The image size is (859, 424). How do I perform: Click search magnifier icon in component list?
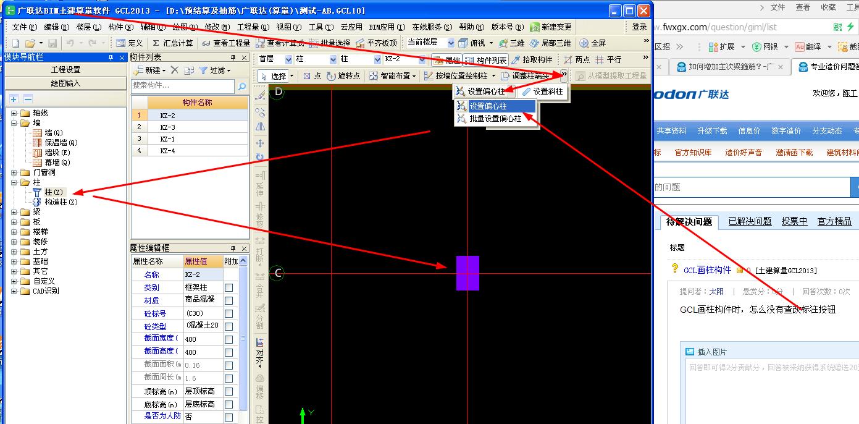pyautogui.click(x=242, y=87)
